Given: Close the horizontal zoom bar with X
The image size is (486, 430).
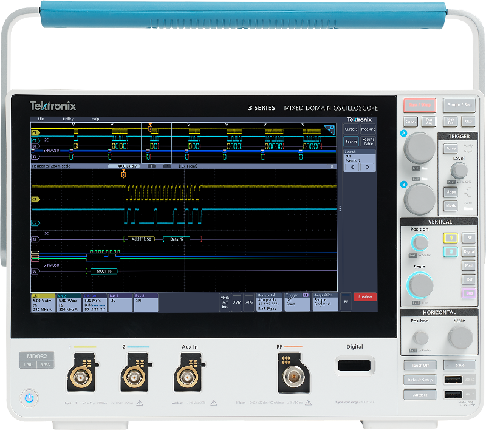Looking at the screenshot, I should coord(332,166).
